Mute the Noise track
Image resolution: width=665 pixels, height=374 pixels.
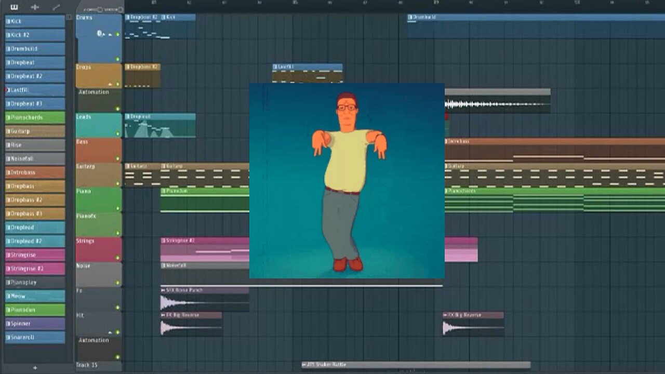click(x=117, y=283)
